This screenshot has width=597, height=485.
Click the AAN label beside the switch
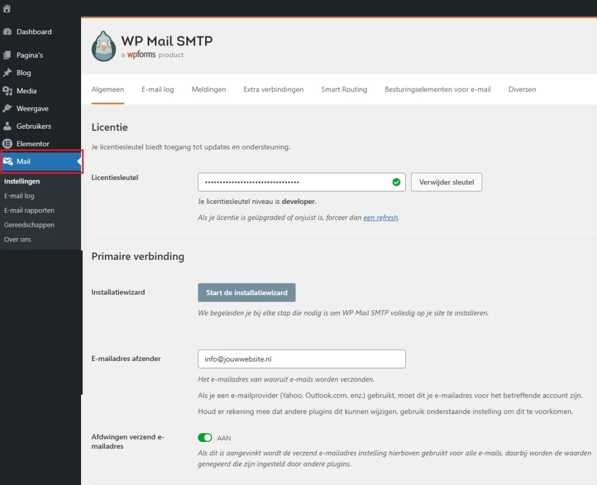tap(224, 438)
